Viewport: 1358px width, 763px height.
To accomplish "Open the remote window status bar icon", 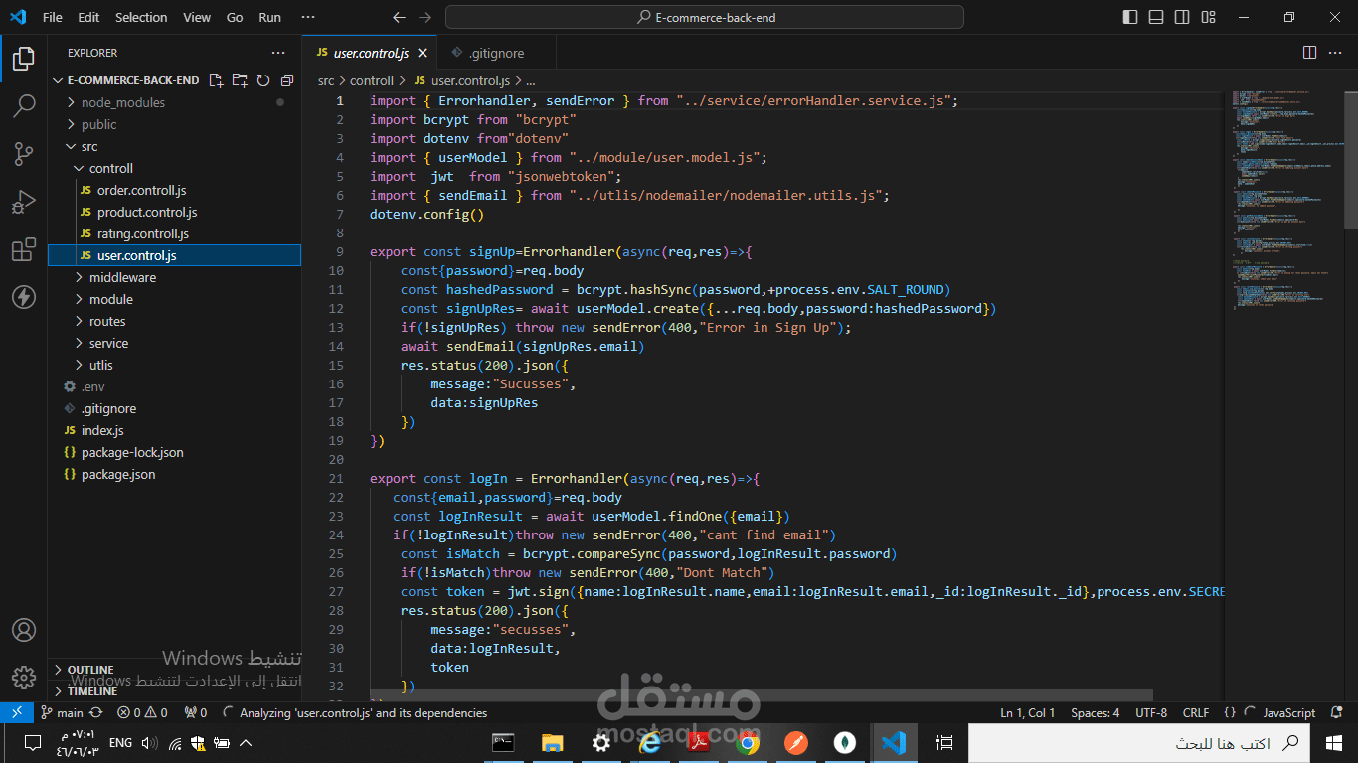I will (x=16, y=712).
